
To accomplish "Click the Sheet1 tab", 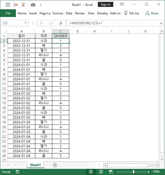I will coord(35,165).
